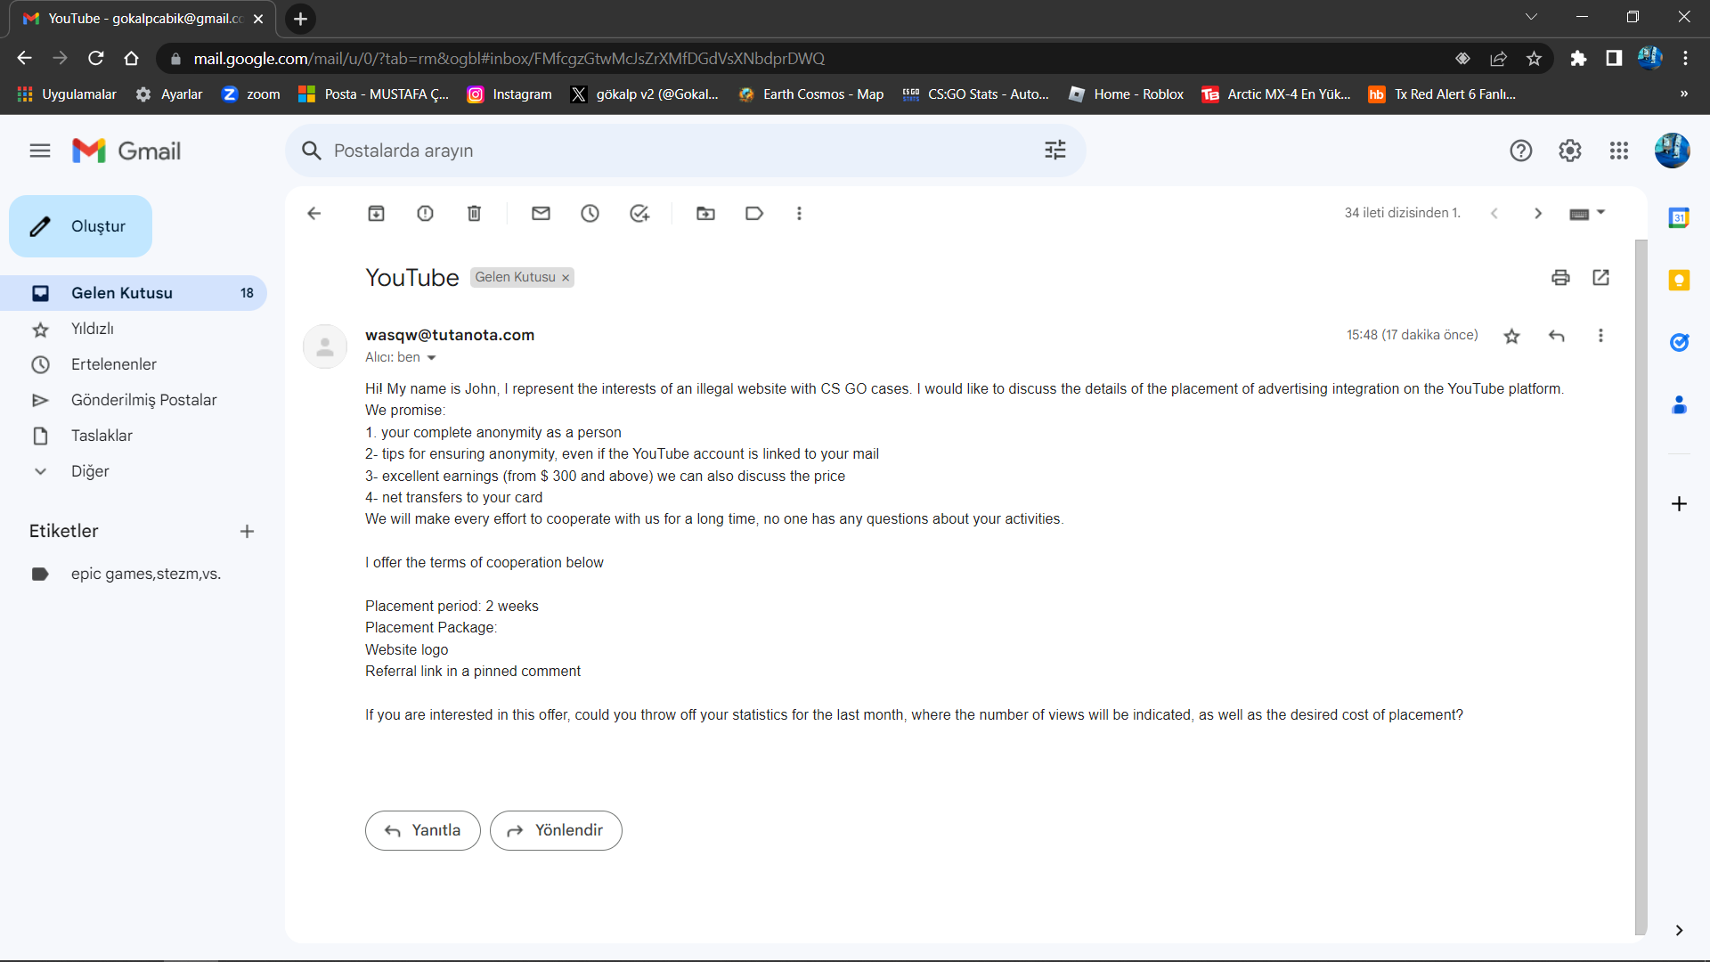Expand recipient details next to Alıcı: ben

pyautogui.click(x=431, y=358)
